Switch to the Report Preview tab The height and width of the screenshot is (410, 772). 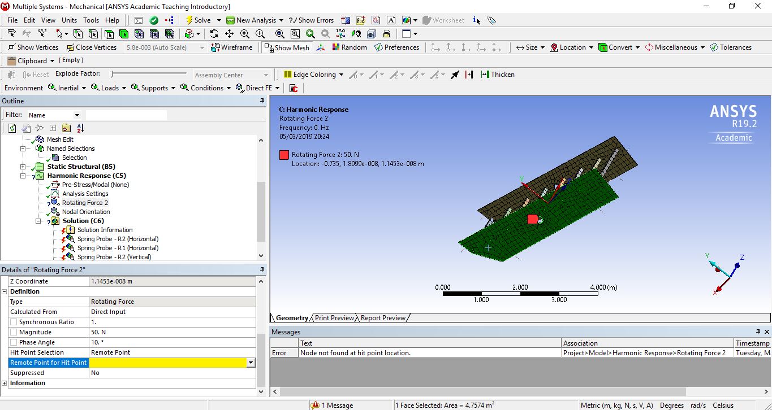click(x=383, y=318)
